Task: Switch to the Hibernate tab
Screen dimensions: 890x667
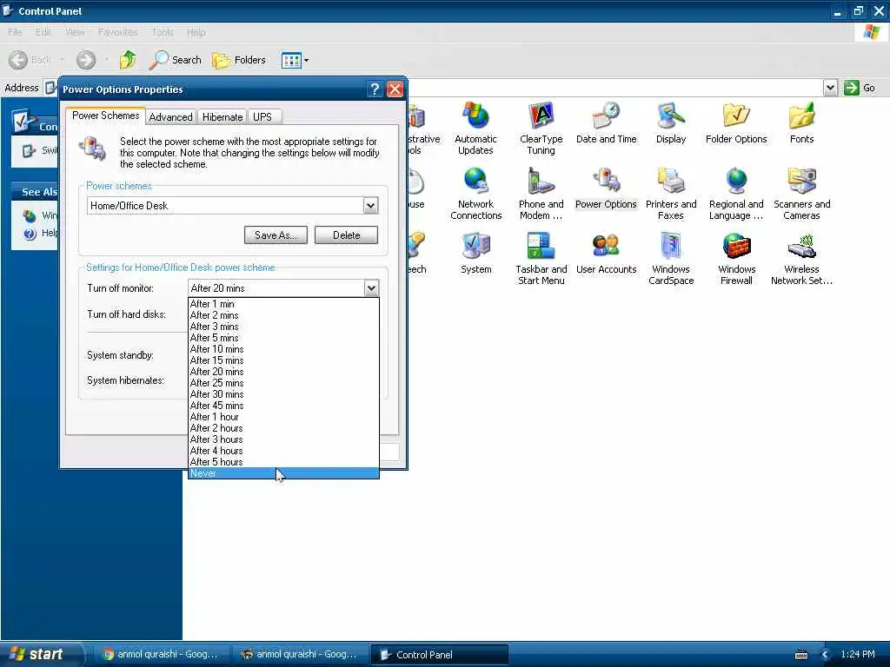Action: click(x=222, y=117)
